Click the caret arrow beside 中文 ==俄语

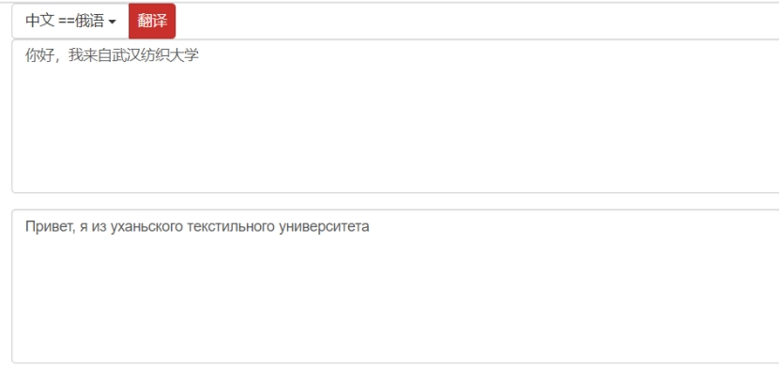point(112,22)
